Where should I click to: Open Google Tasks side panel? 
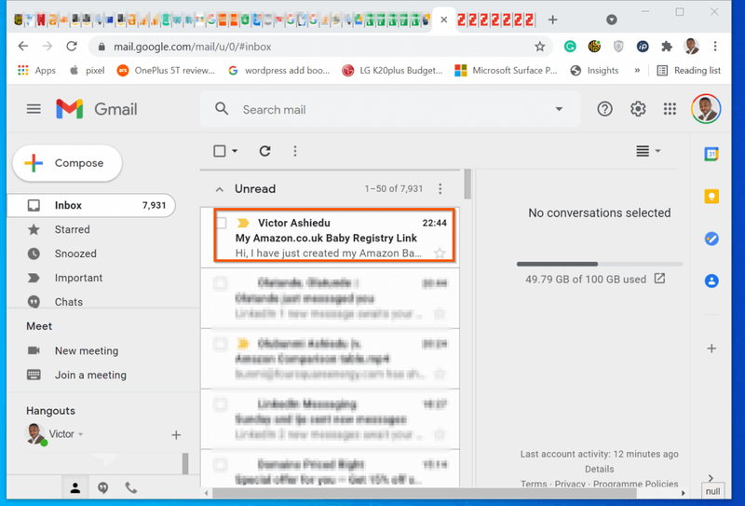coord(711,239)
